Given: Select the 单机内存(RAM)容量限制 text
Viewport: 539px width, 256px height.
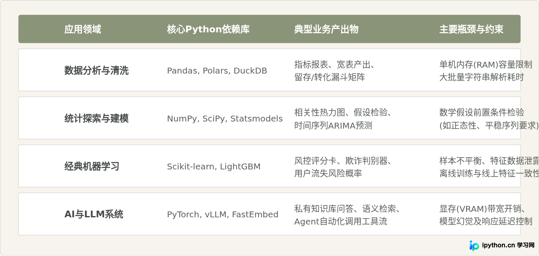Looking at the screenshot, I should click(x=486, y=64).
